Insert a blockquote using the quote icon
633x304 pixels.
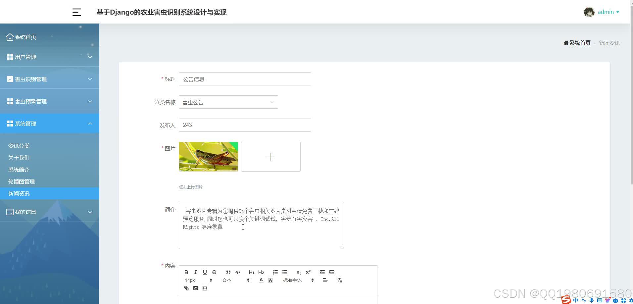(228, 272)
